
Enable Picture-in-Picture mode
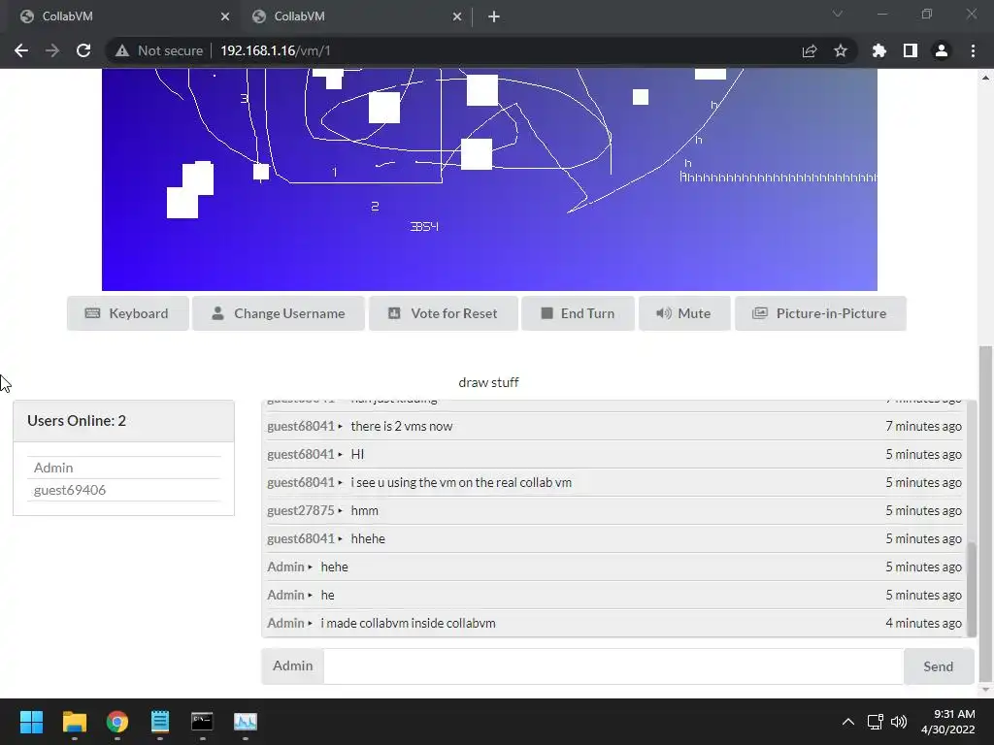pos(820,313)
